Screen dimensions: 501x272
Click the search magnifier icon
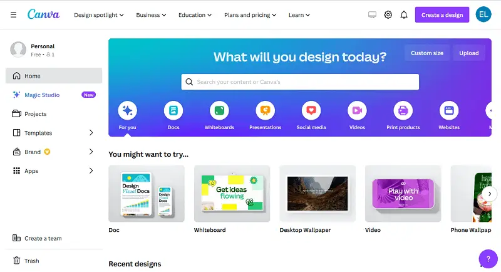click(x=189, y=82)
